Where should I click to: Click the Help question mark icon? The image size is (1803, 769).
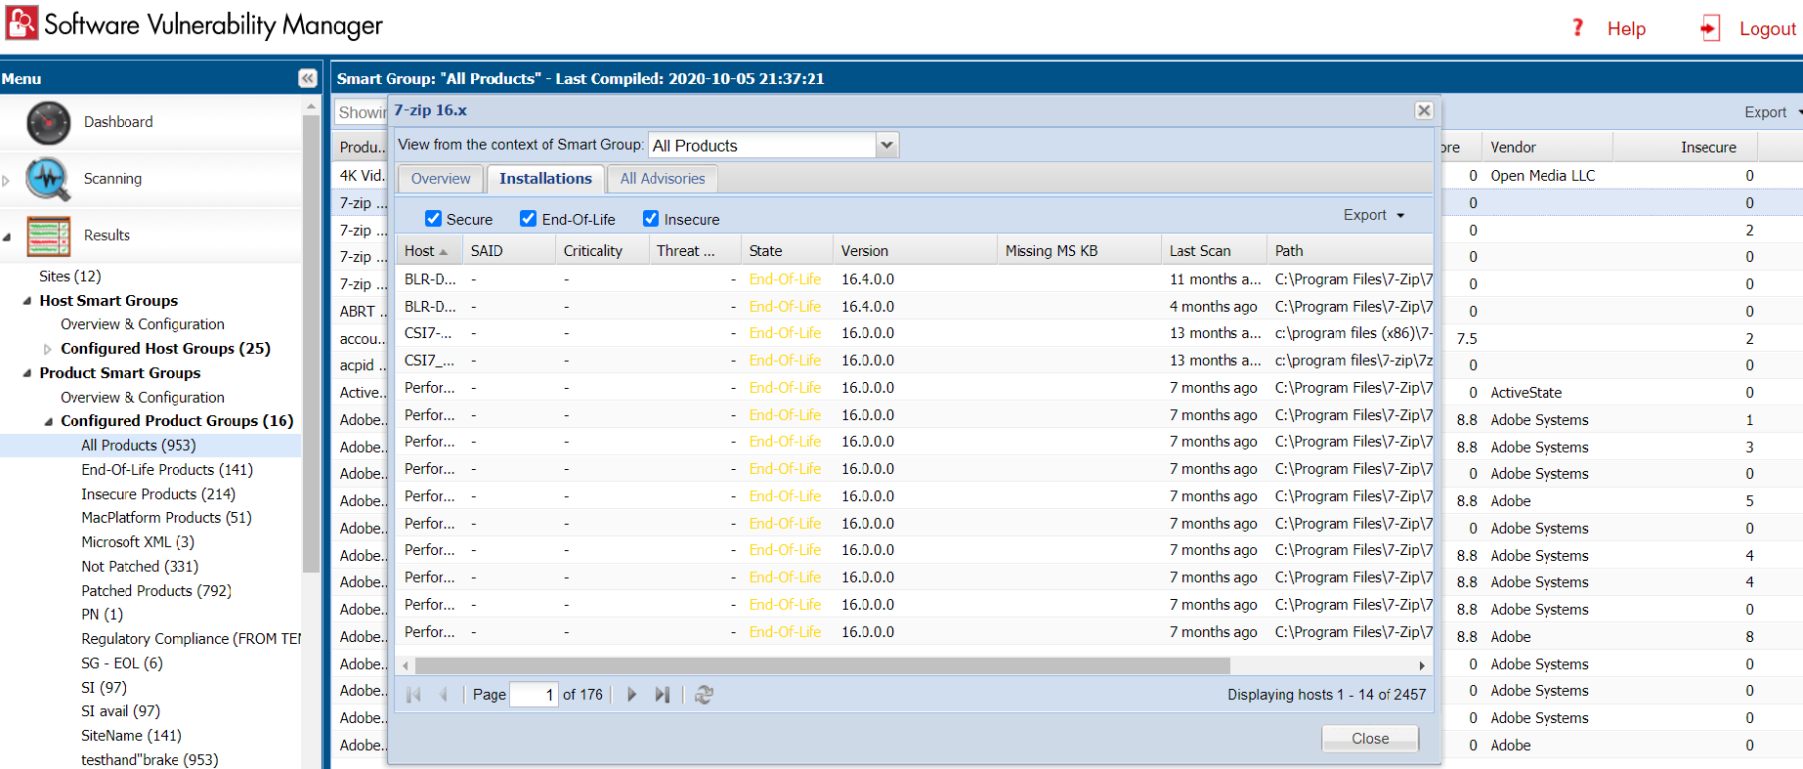(x=1577, y=28)
